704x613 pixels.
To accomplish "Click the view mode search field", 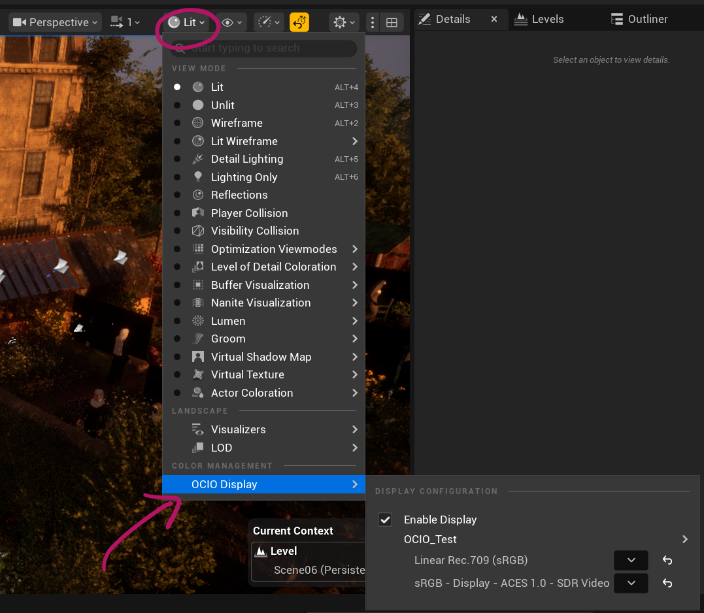I will click(268, 48).
